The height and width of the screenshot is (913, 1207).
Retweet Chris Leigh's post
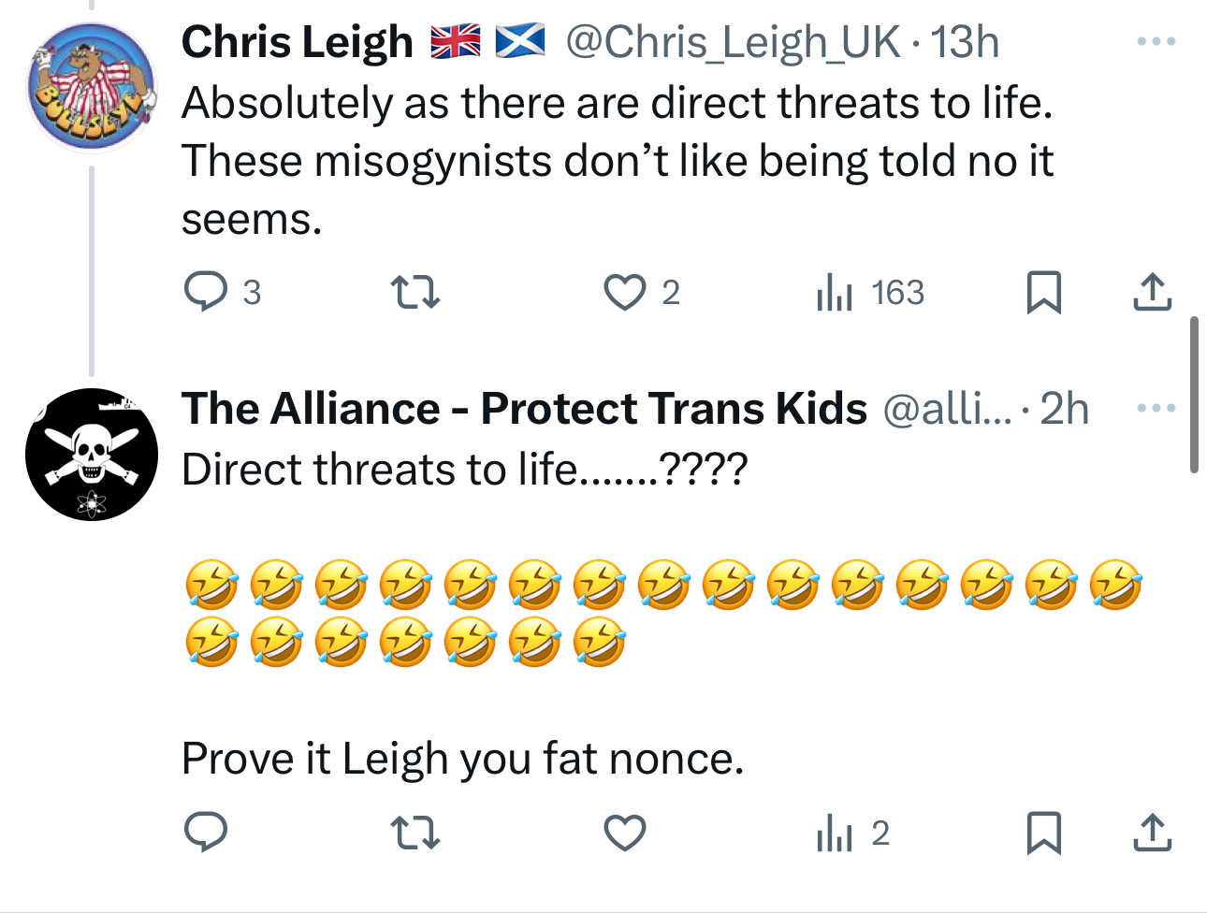(414, 292)
